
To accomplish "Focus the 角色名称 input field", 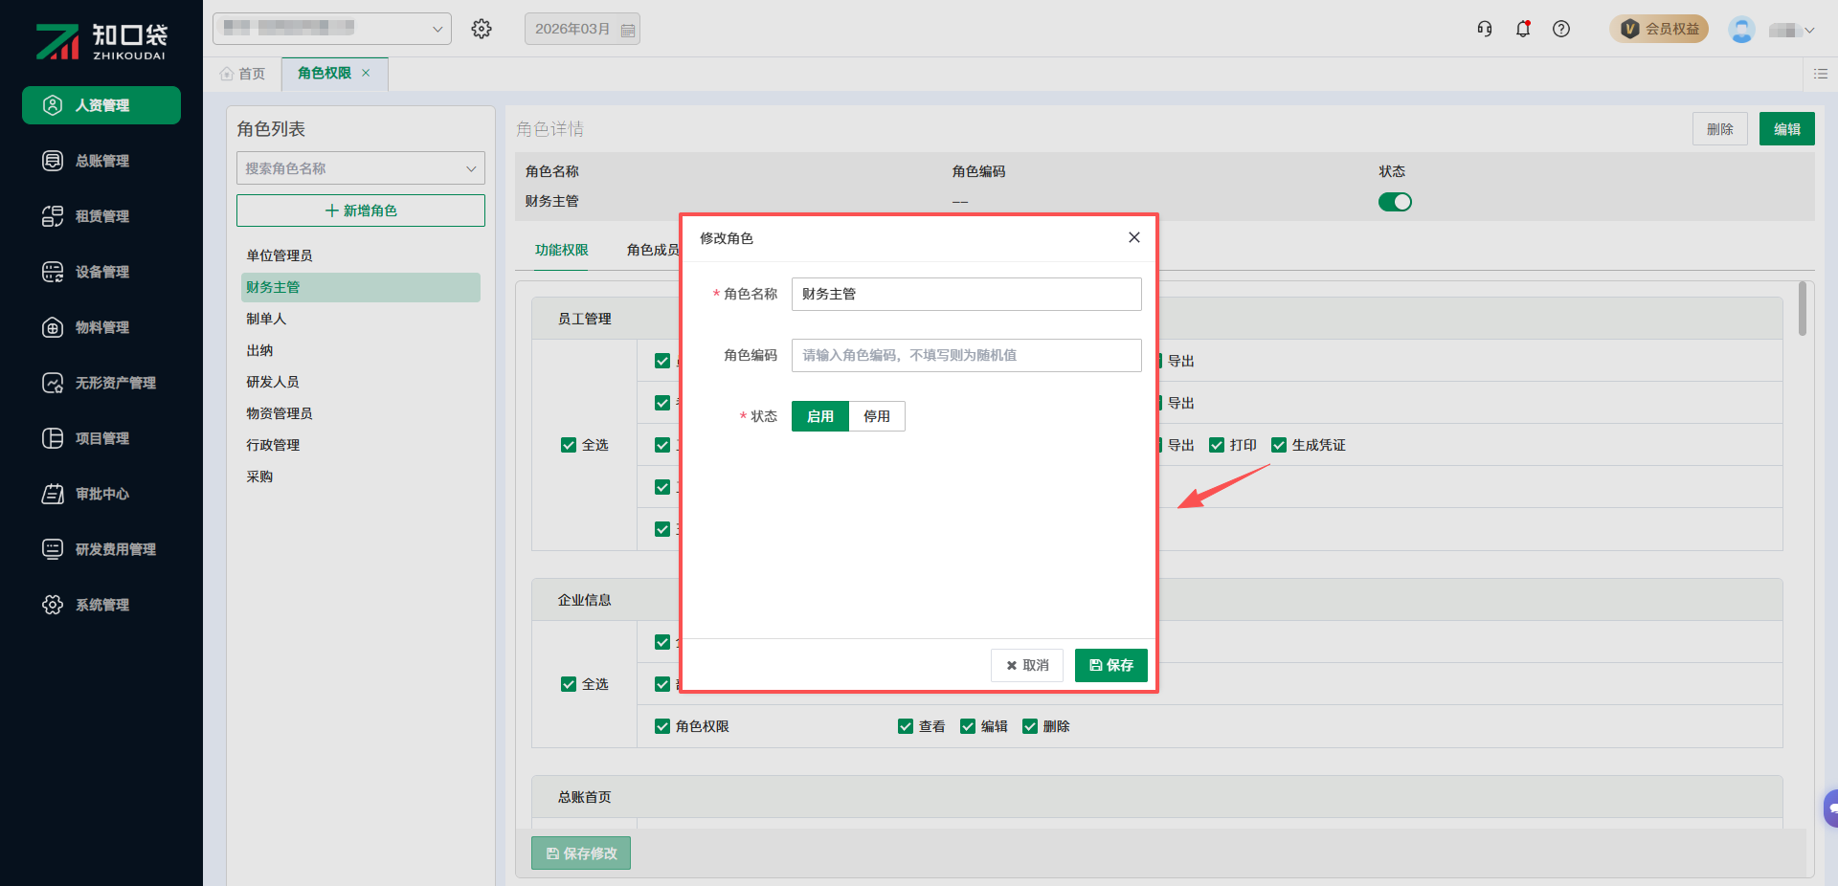I will pos(967,294).
